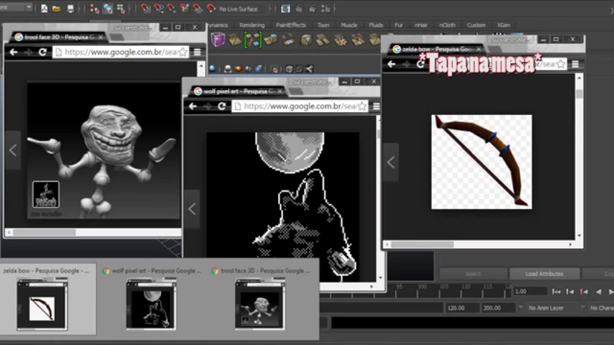Open Chrome menu in trool face window
Image resolution: width=614 pixels, height=345 pixels.
click(x=197, y=52)
